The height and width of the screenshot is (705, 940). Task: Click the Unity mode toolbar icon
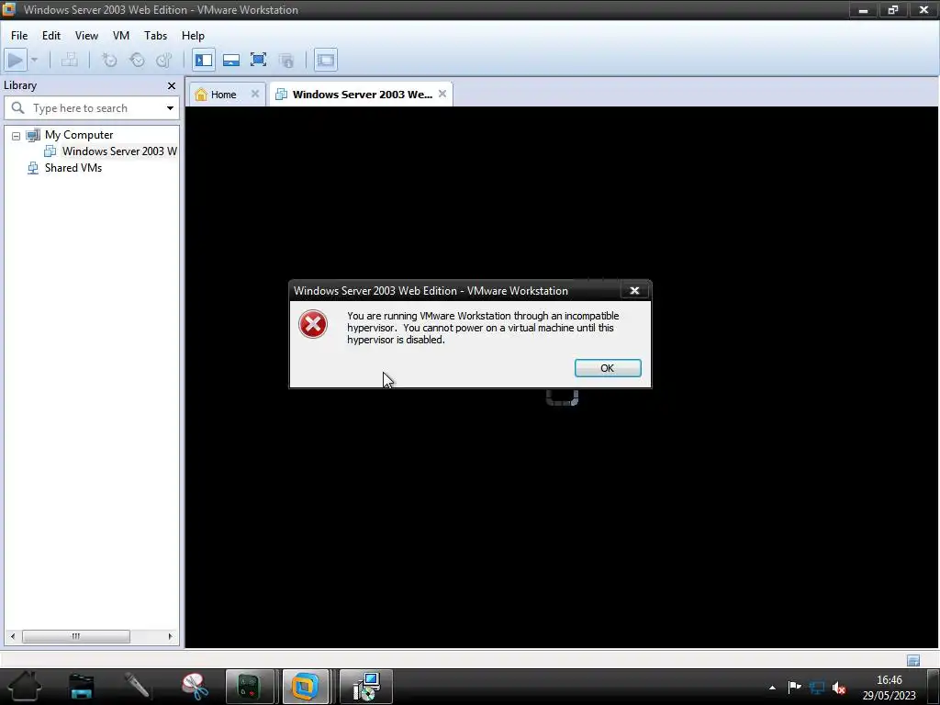[286, 60]
